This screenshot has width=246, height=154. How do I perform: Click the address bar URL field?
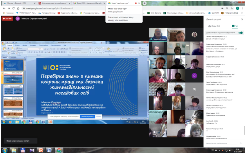121,8
